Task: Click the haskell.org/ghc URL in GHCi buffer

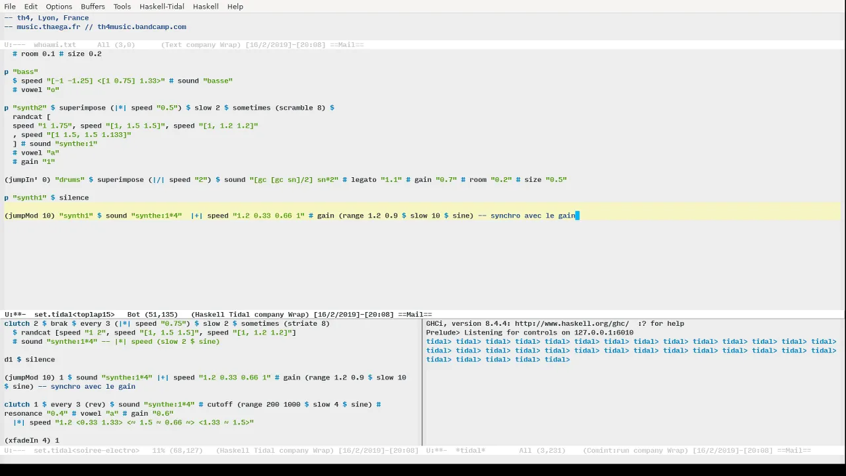Action: pyautogui.click(x=571, y=324)
